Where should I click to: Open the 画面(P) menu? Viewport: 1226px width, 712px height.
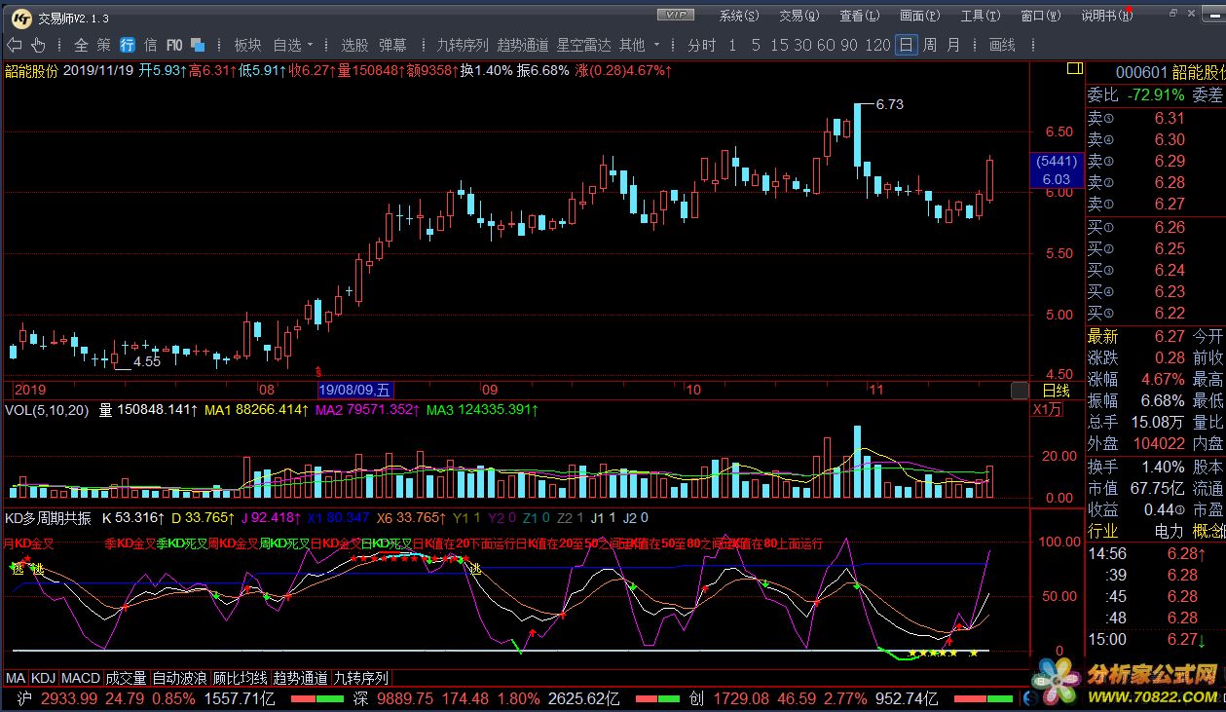point(920,16)
